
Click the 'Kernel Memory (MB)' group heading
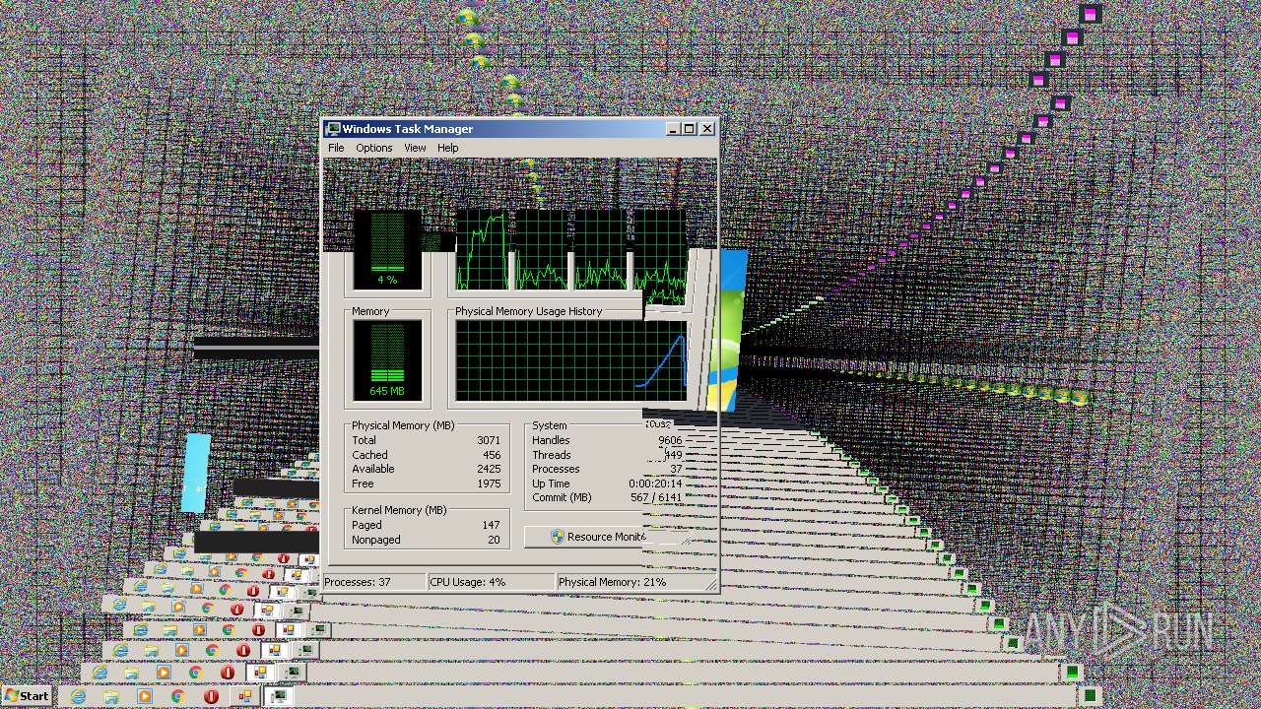[399, 510]
